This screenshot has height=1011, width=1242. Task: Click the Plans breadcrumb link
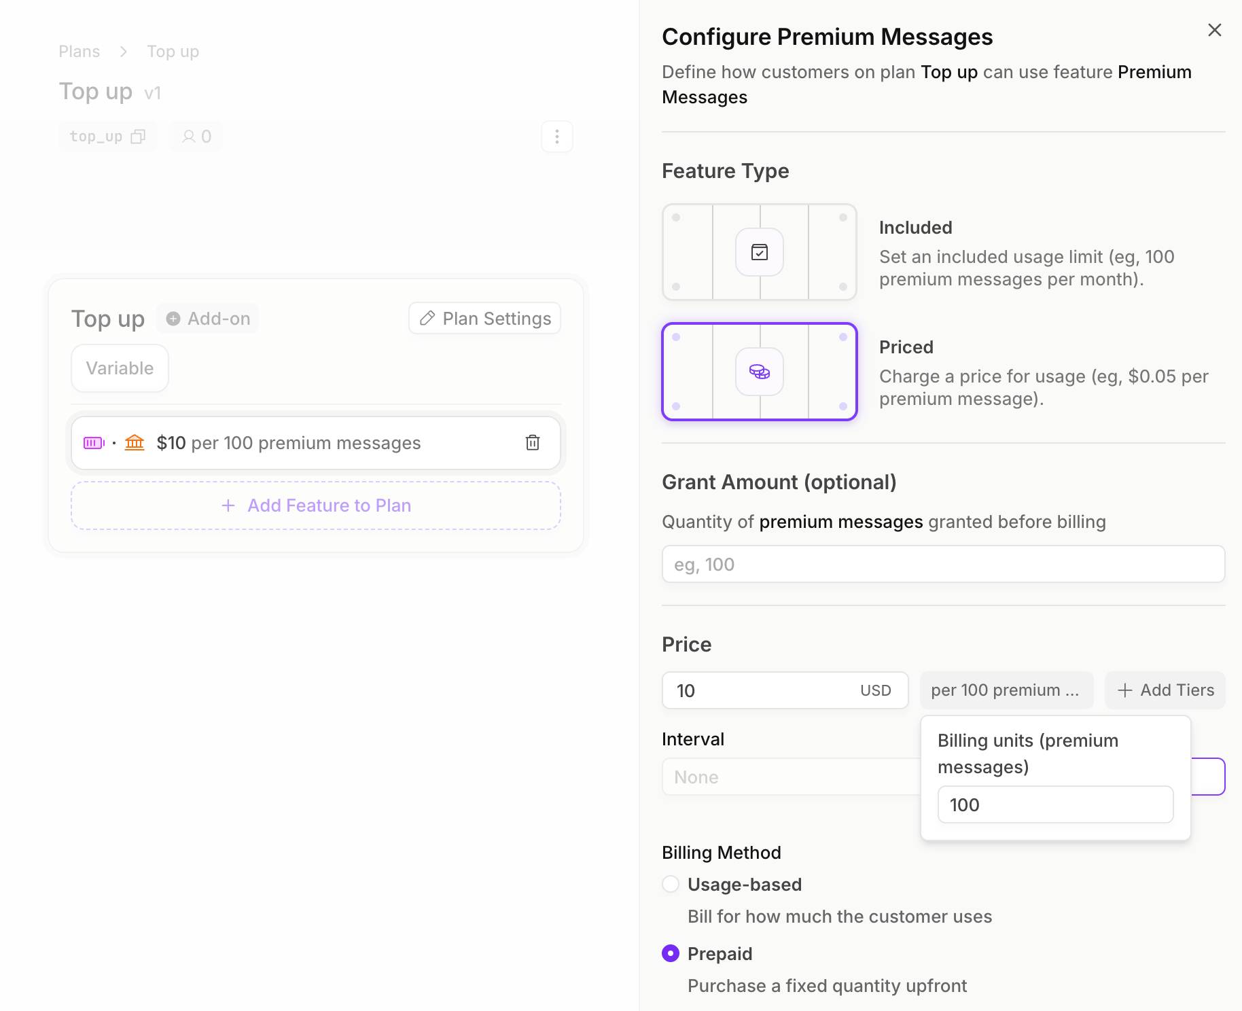pyautogui.click(x=79, y=52)
